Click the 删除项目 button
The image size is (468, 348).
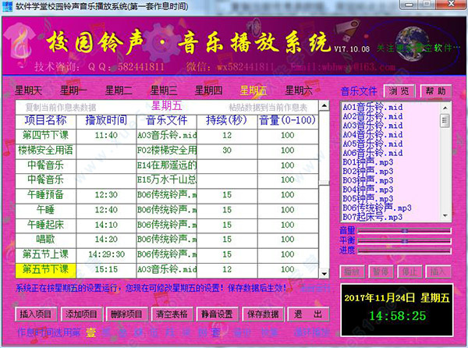[x=126, y=314]
